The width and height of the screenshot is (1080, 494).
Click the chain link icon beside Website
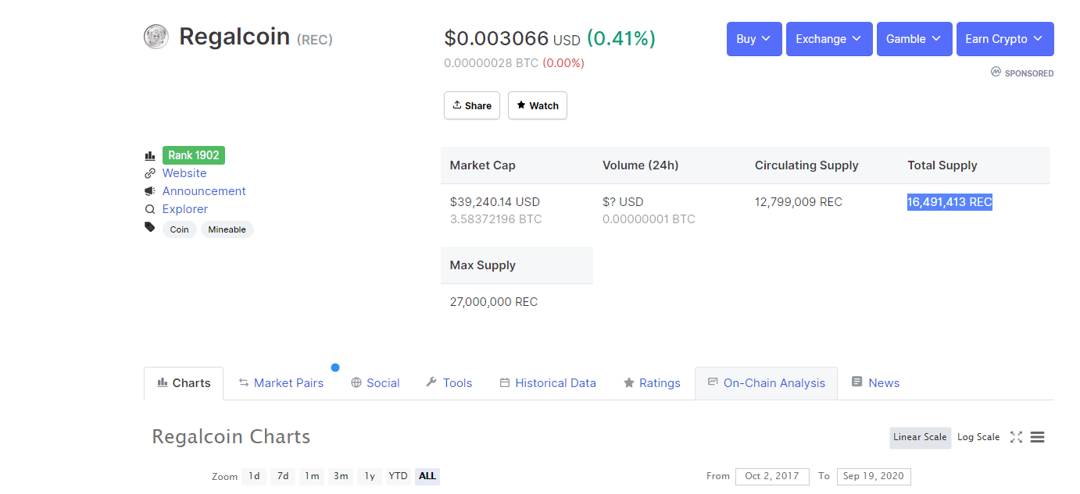tap(150, 173)
